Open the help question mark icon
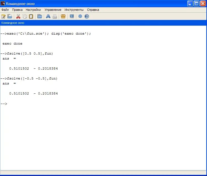Screen dimensions: 207x176 (x=87, y=16)
